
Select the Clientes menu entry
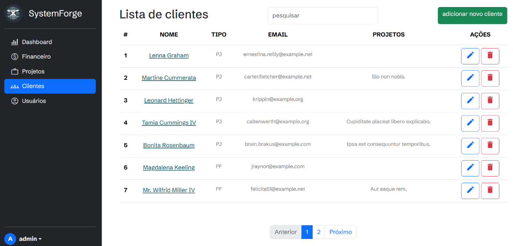33,86
